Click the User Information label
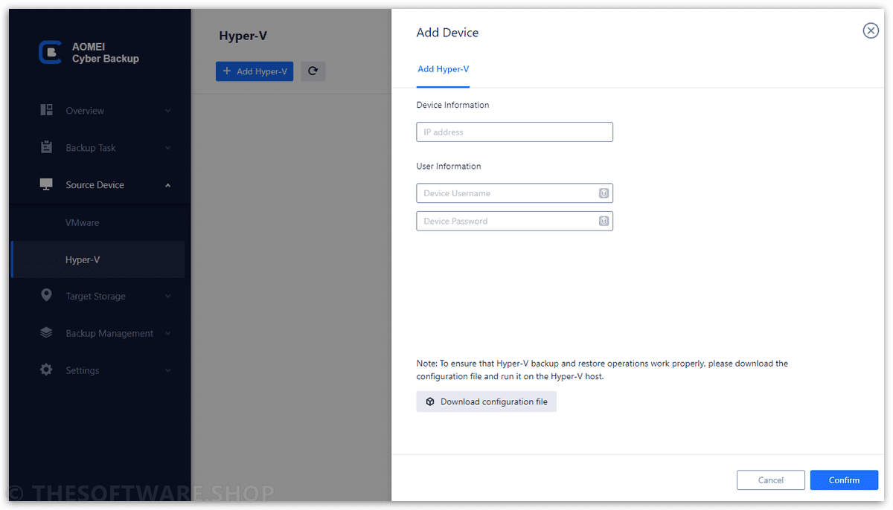 click(x=449, y=167)
